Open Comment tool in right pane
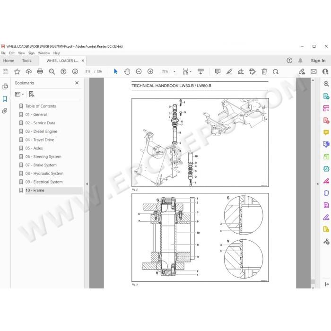Screen dimensions: 331x331 pyautogui.click(x=326, y=132)
